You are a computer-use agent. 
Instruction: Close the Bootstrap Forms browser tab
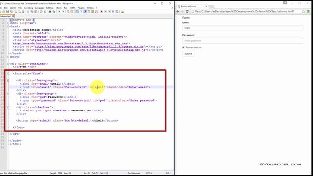(x=206, y=6)
